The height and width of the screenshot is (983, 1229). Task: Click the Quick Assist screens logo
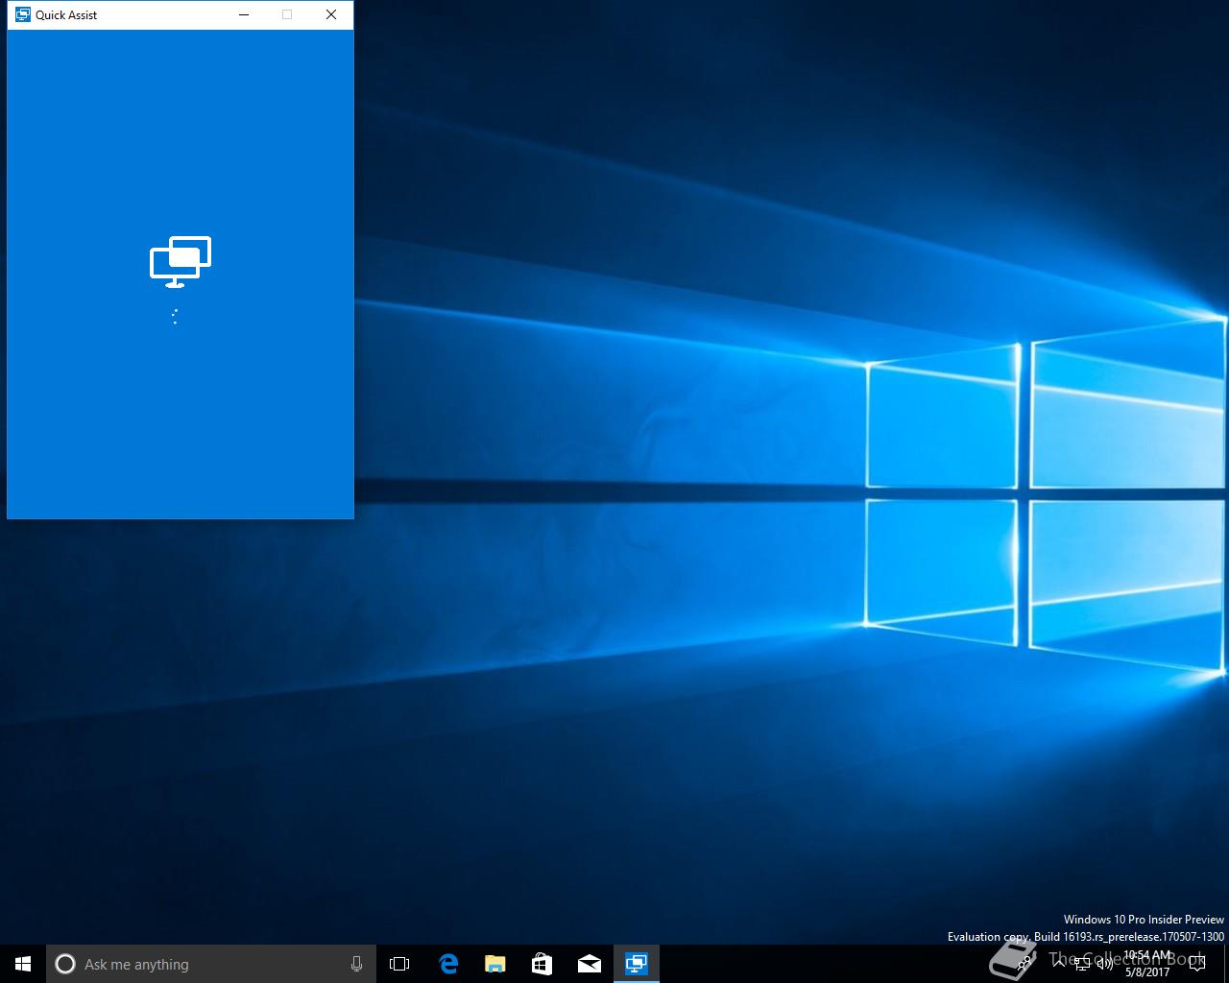180,261
